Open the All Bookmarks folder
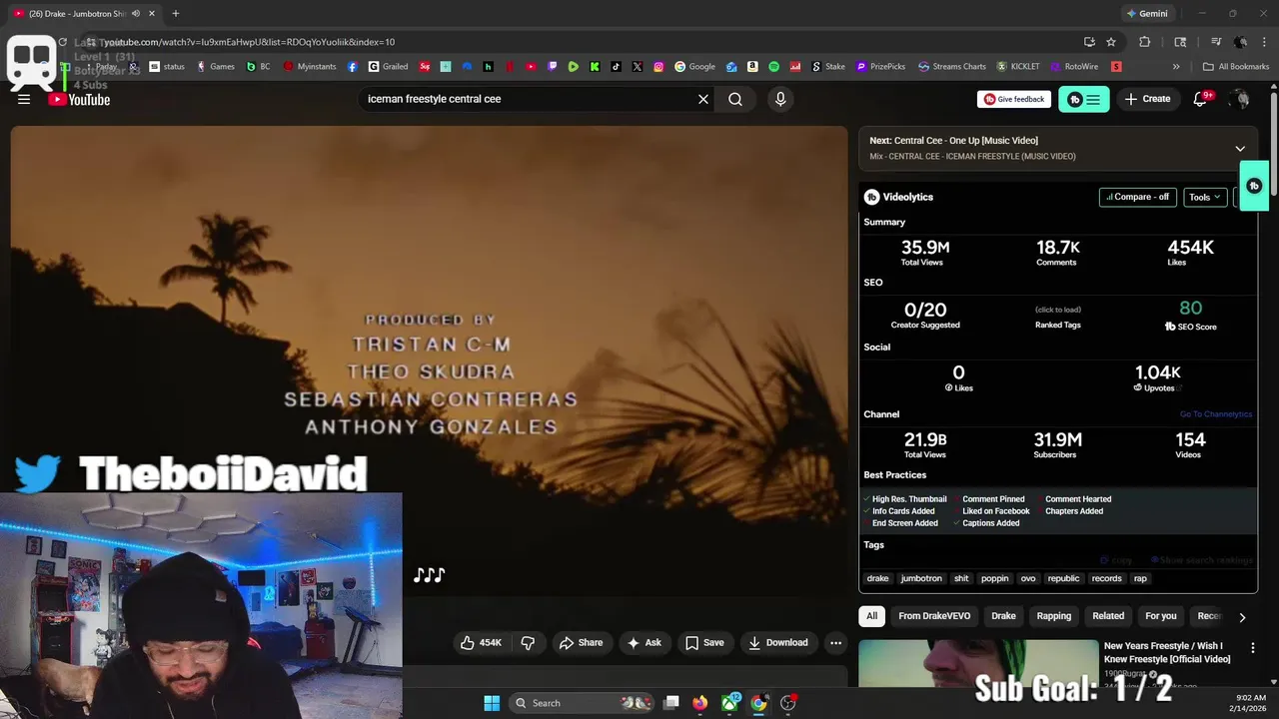 pyautogui.click(x=1236, y=67)
